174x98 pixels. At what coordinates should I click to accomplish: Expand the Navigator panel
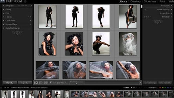point(4,6)
